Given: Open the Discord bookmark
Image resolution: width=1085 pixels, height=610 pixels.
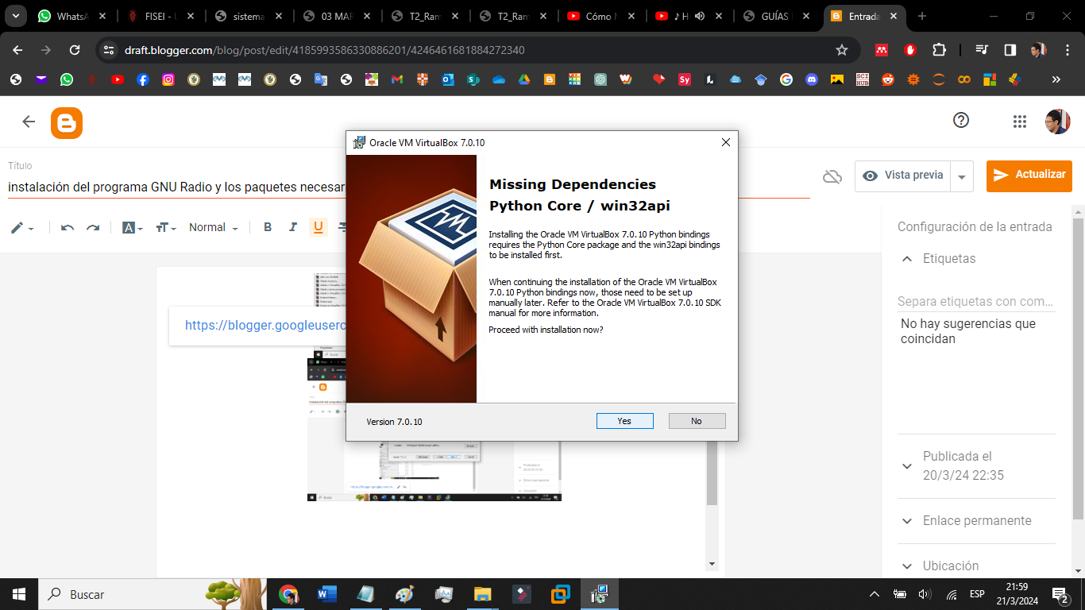Looking at the screenshot, I should click(x=812, y=79).
